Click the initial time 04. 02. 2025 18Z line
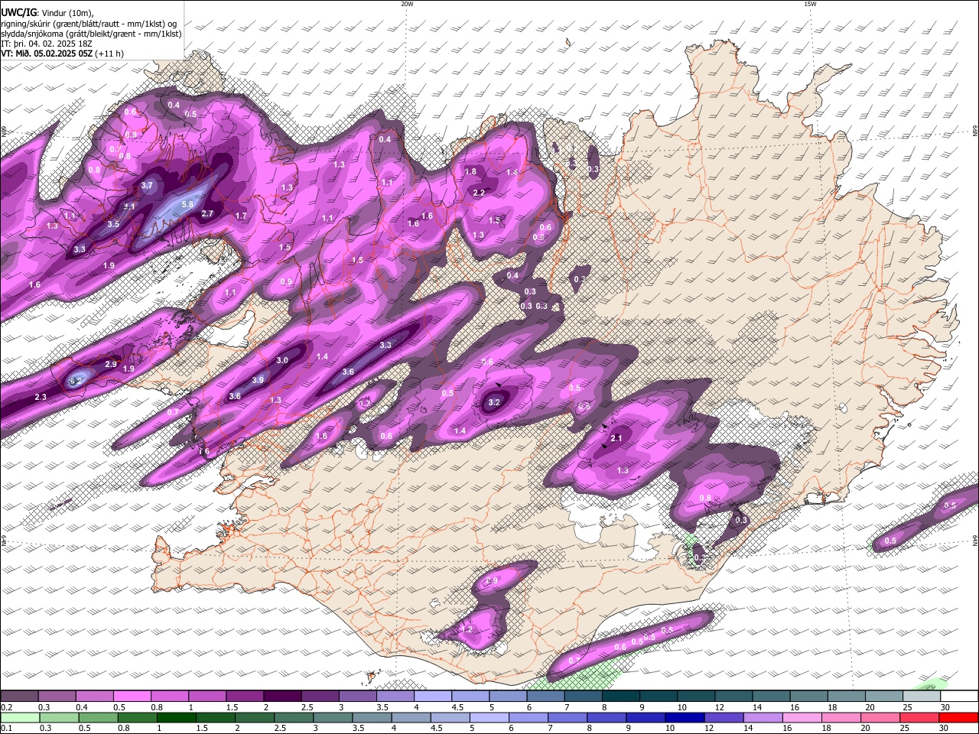This screenshot has height=734, width=979. pos(47,44)
